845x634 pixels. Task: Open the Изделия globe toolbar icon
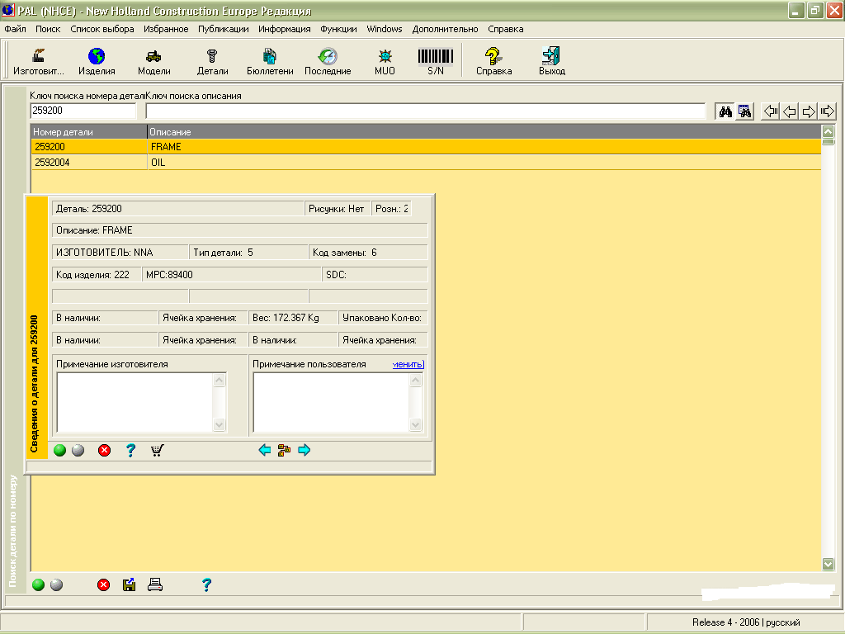(97, 61)
